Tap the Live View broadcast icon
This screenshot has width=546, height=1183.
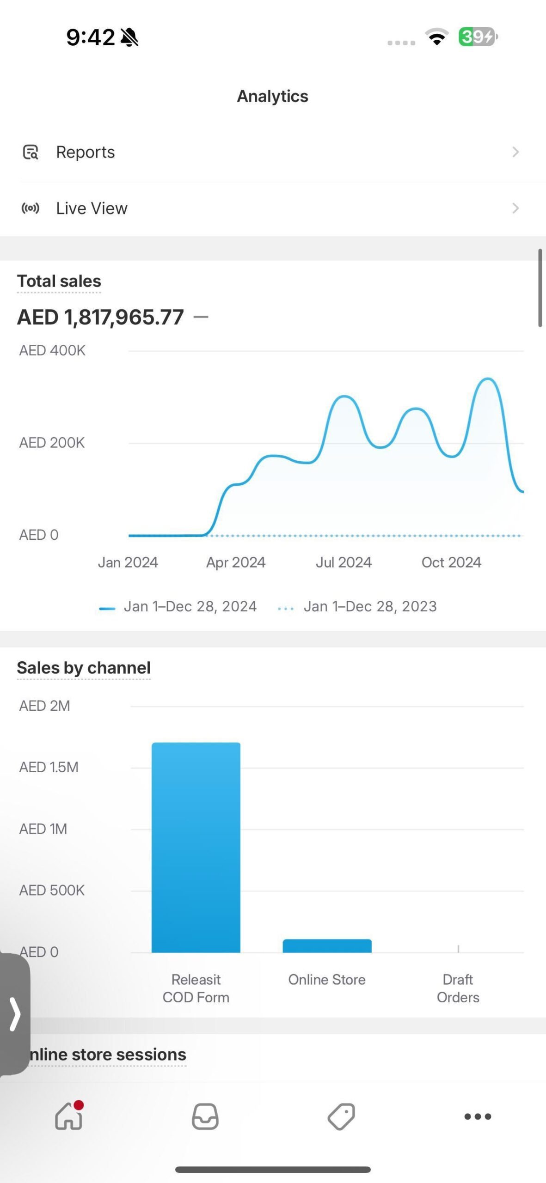coord(31,208)
